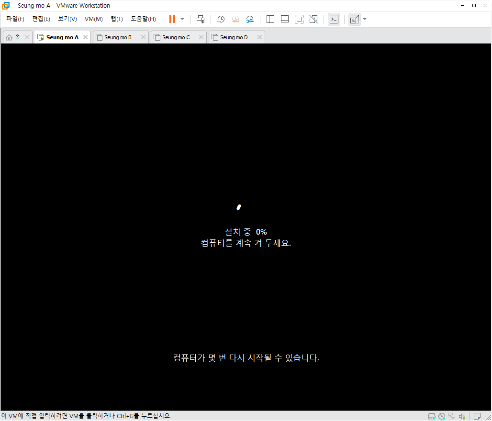Open the 탭(T) menu

coord(117,19)
